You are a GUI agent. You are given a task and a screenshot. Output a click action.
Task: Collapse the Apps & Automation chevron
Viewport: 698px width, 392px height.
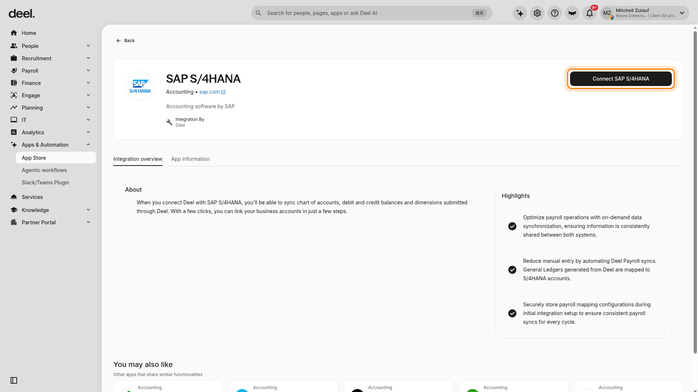[88, 144]
